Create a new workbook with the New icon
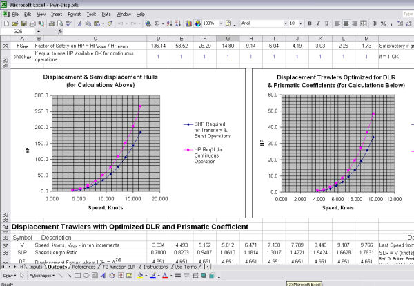Image resolution: width=414 pixels, height=286 pixels. coord(6,23)
